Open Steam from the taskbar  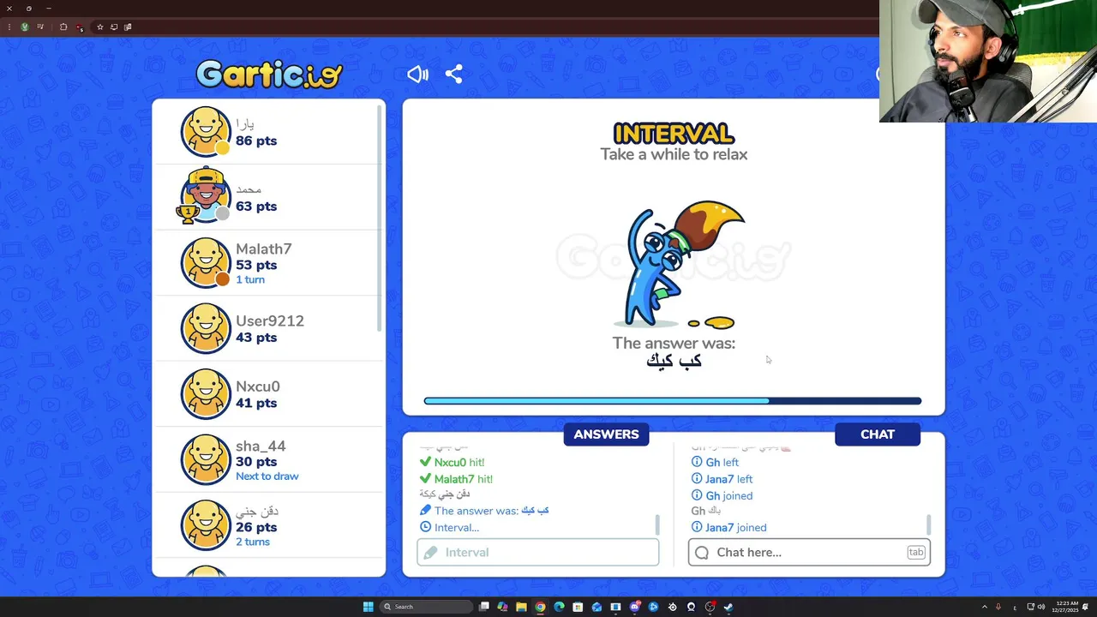pos(728,607)
